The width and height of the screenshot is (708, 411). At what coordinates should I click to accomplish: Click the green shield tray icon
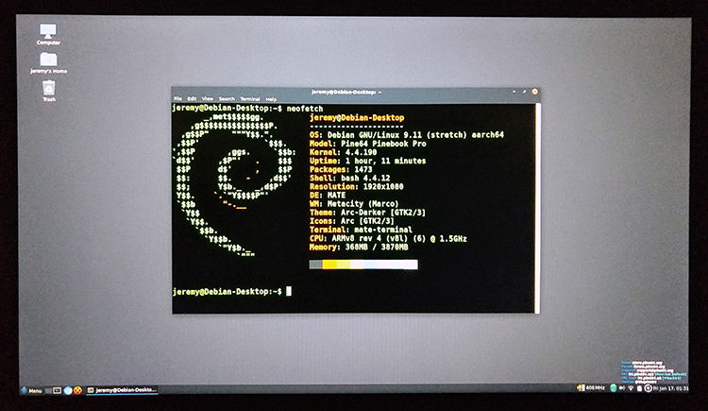coord(614,388)
